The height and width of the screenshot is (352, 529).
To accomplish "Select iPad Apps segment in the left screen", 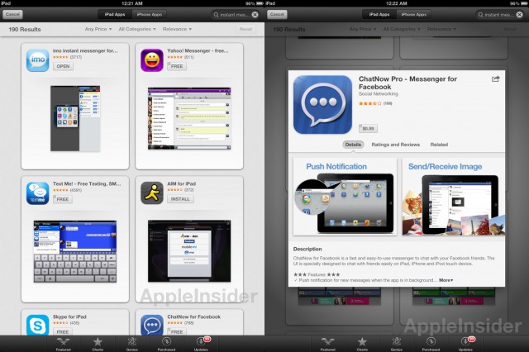I will tap(115, 15).
